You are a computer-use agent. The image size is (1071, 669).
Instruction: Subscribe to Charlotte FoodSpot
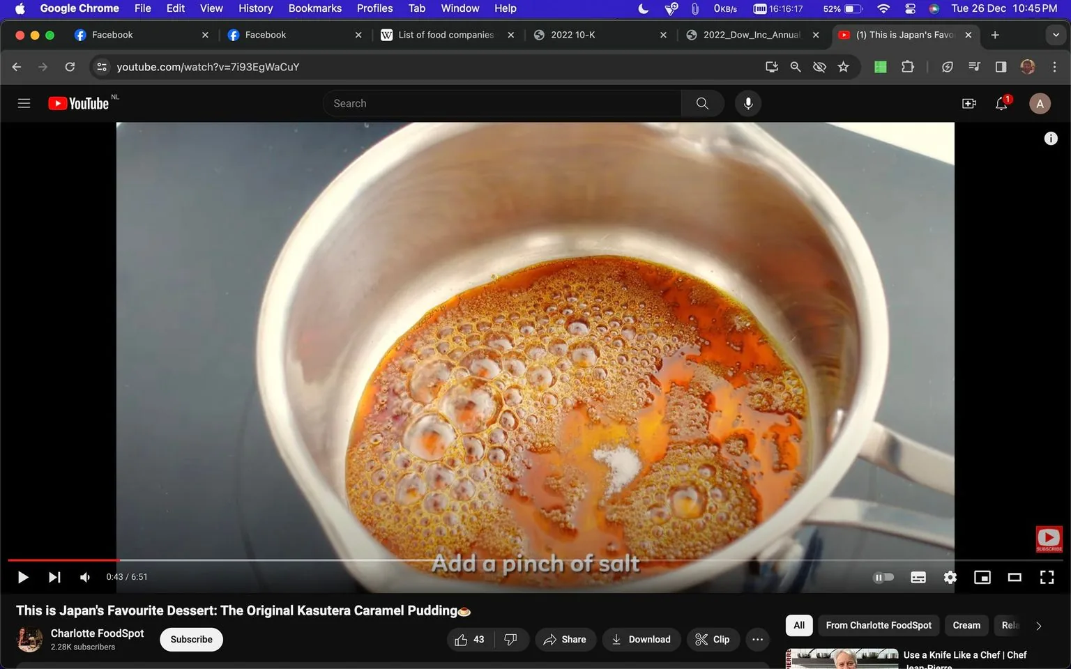tap(190, 639)
